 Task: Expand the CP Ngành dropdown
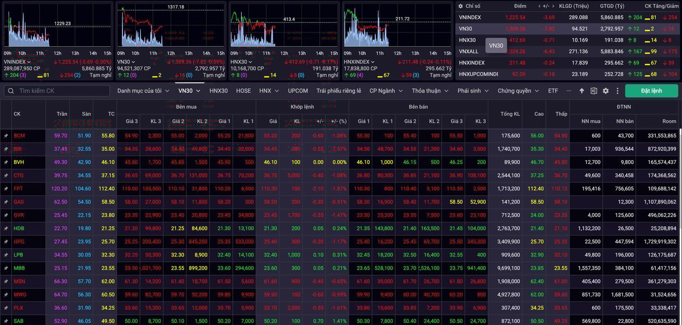coord(386,91)
